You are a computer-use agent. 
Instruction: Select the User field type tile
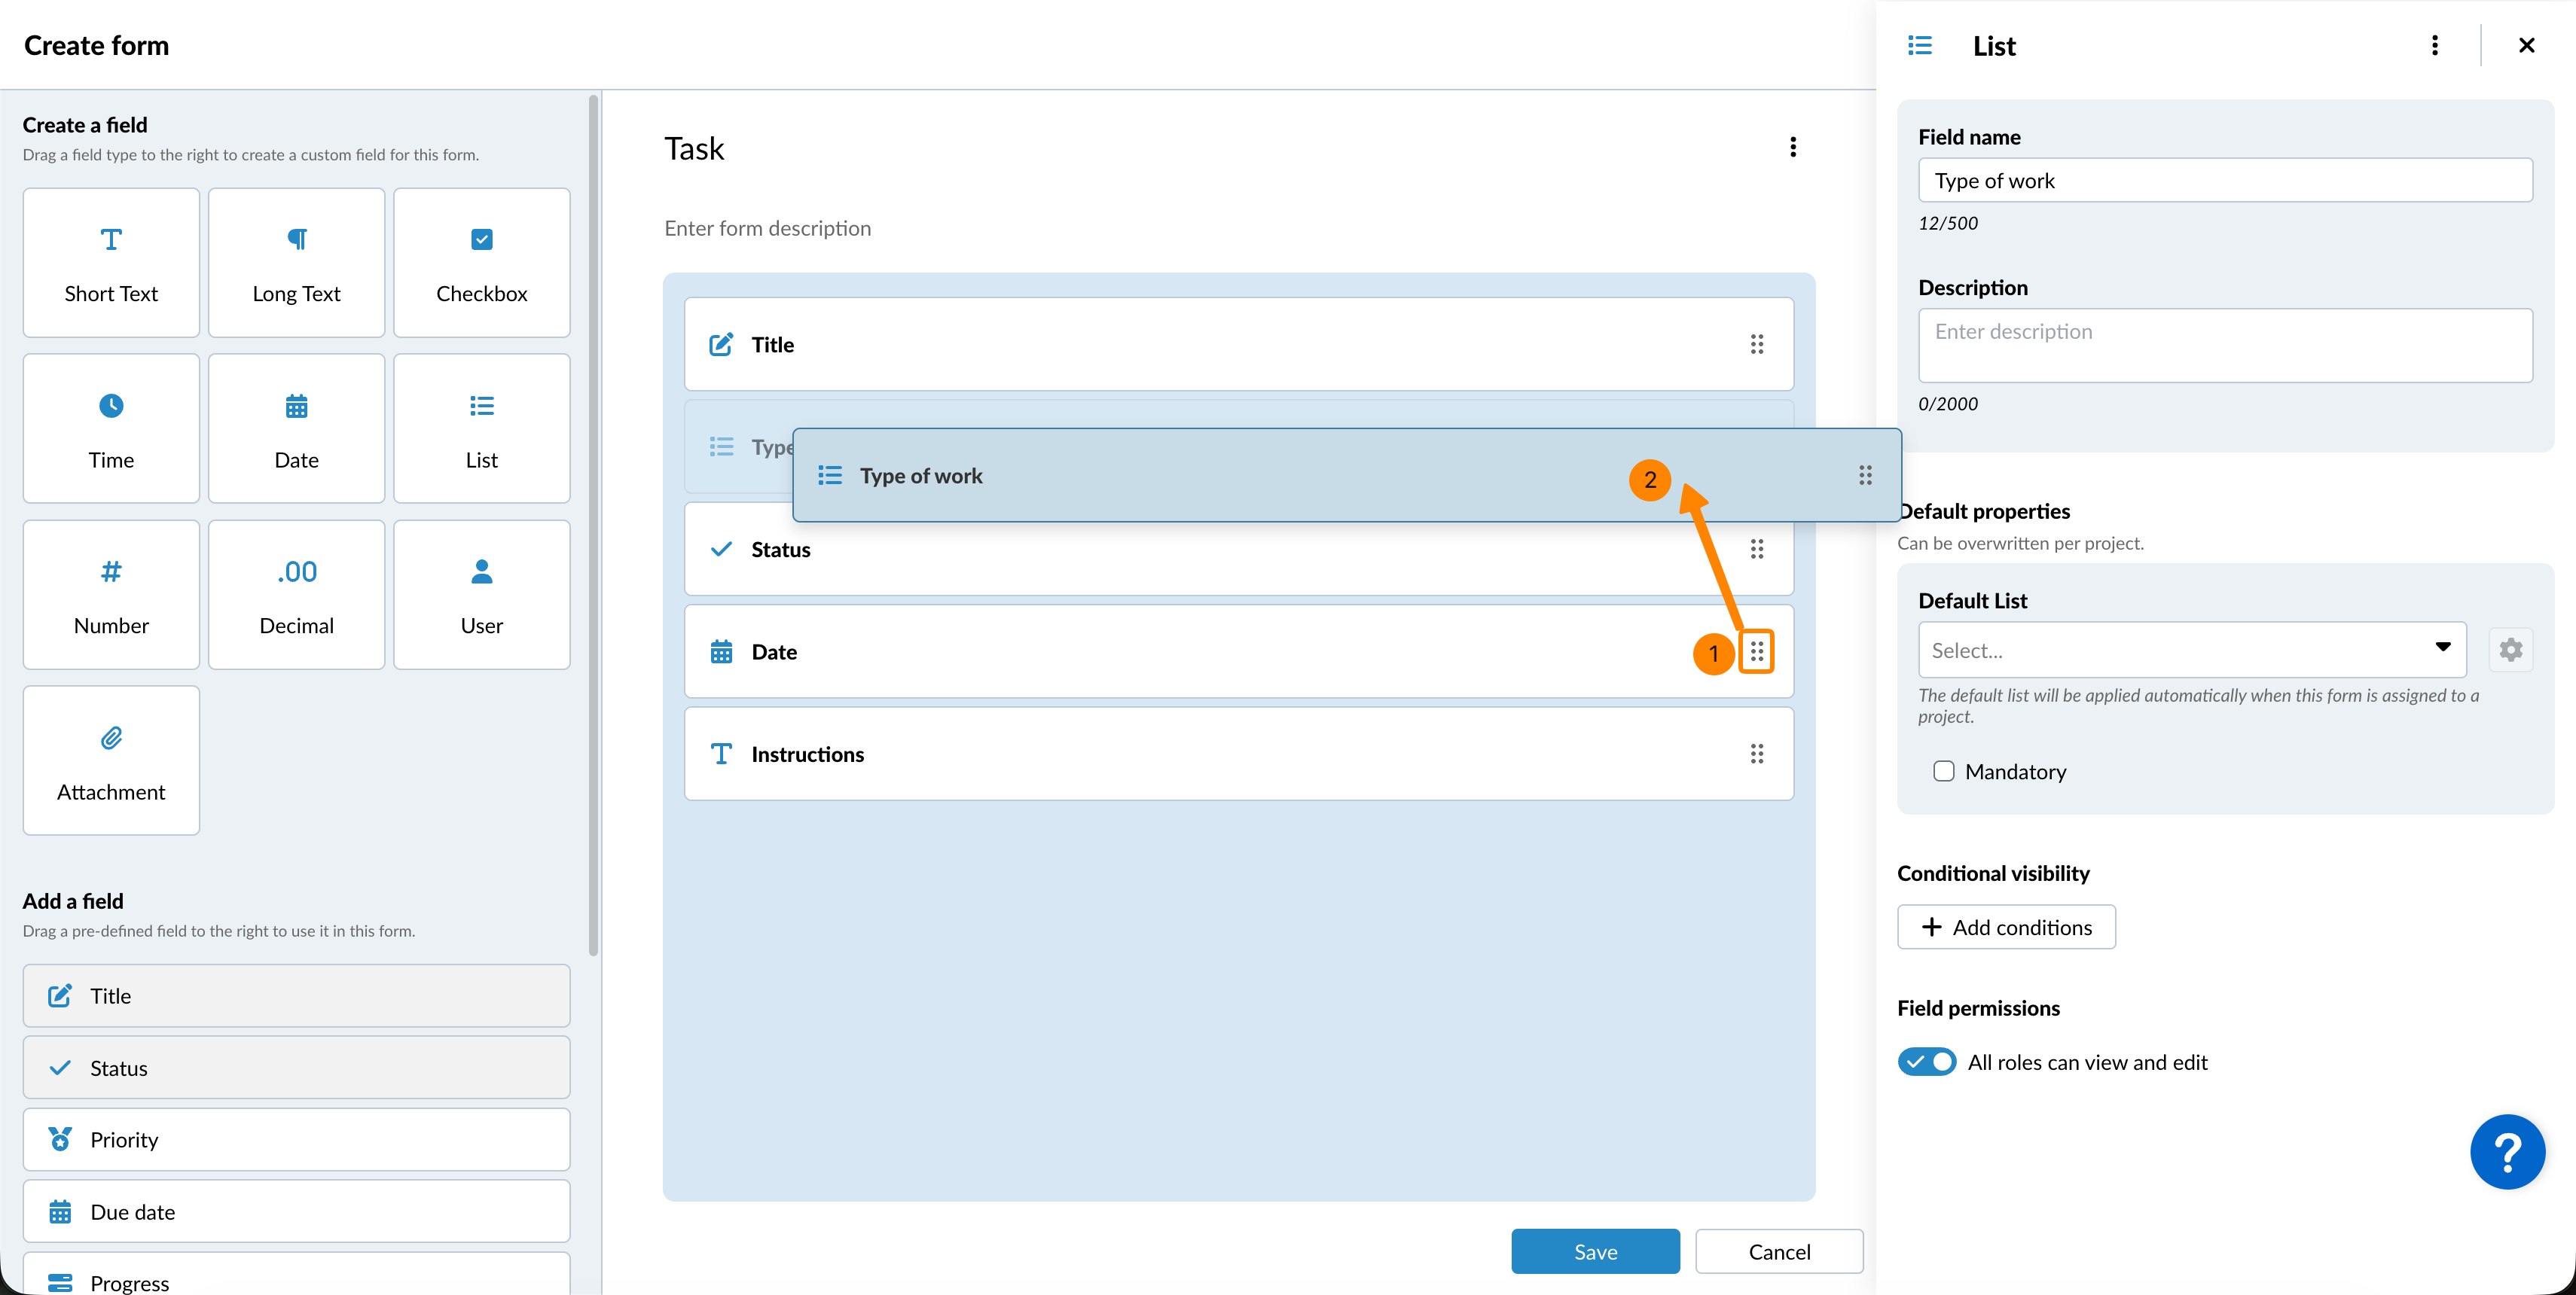click(481, 595)
